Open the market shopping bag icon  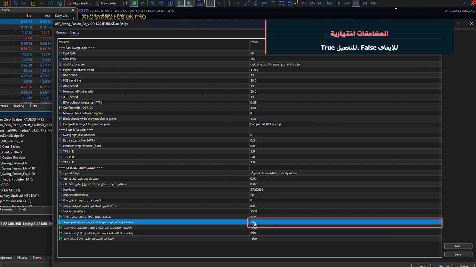pos(33,3)
